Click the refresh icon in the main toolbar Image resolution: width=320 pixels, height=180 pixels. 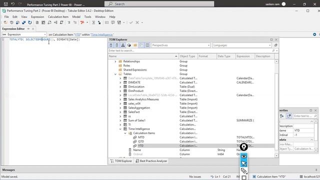30,22
